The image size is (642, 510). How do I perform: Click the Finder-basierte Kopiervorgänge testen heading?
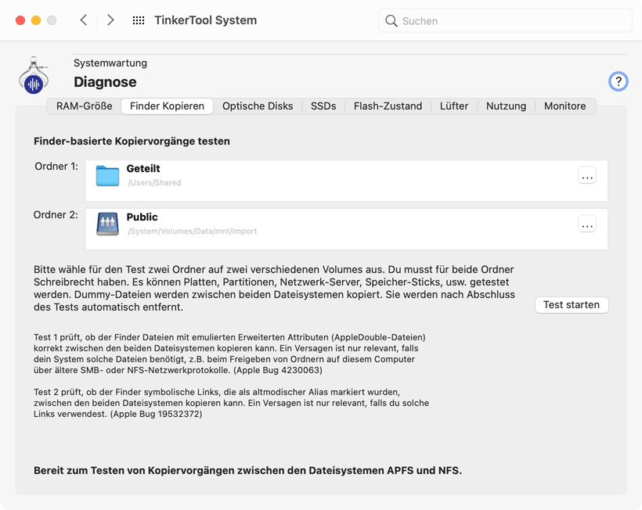132,141
